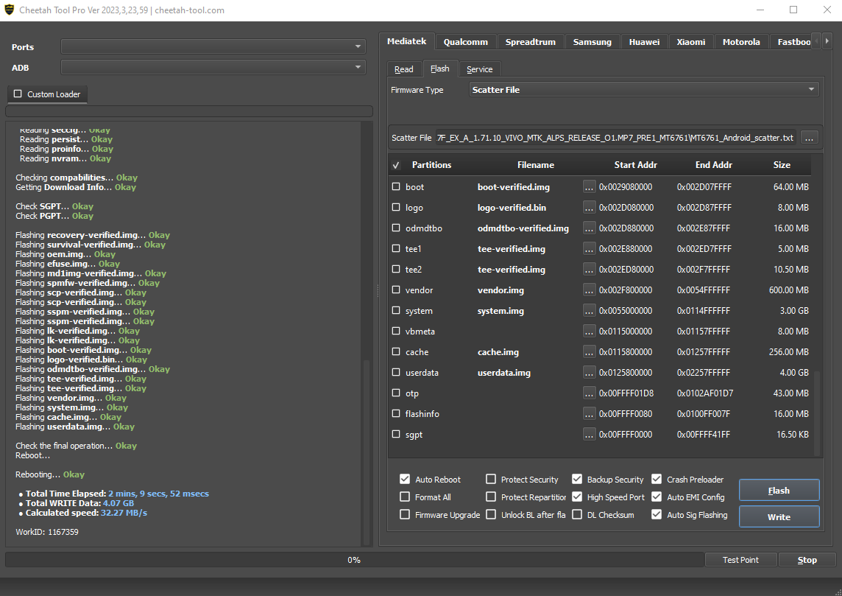The width and height of the screenshot is (842, 596).
Task: Click the Filename column header
Action: point(535,165)
